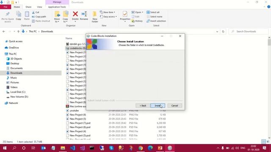Switch to the Home ribbon tab
This screenshot has width=271, height=152.
point(17,7)
